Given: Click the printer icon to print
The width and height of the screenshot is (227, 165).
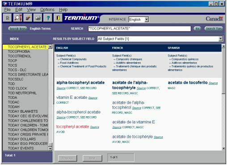Looking at the screenshot, I should 38,18.
